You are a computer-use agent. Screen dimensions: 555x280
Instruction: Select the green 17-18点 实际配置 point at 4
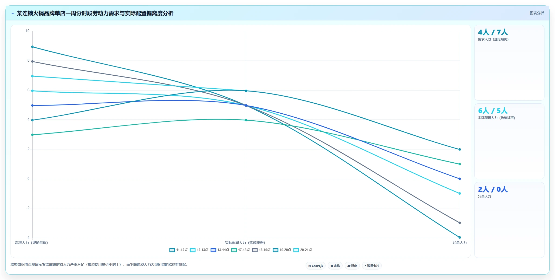pos(246,120)
